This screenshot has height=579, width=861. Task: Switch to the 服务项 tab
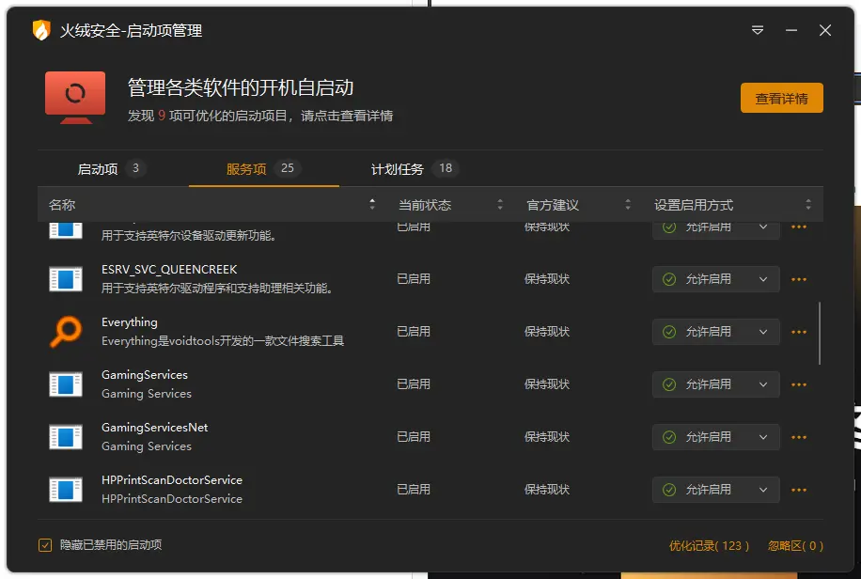coord(263,168)
